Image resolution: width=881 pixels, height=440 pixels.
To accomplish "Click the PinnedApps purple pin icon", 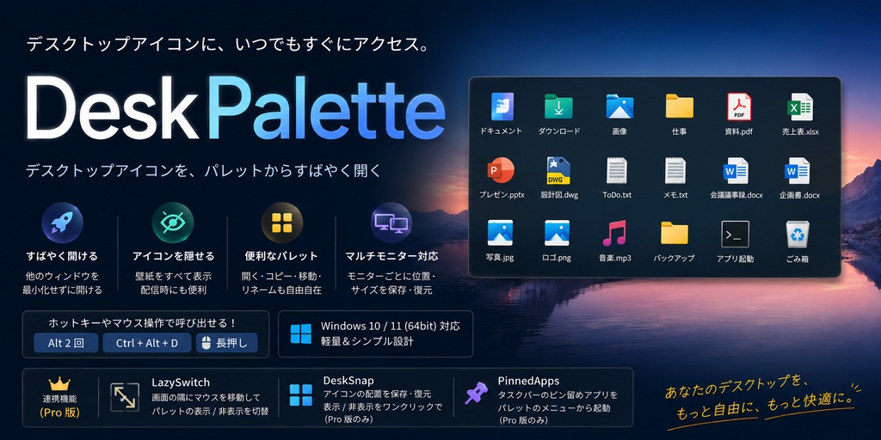I will tap(477, 393).
